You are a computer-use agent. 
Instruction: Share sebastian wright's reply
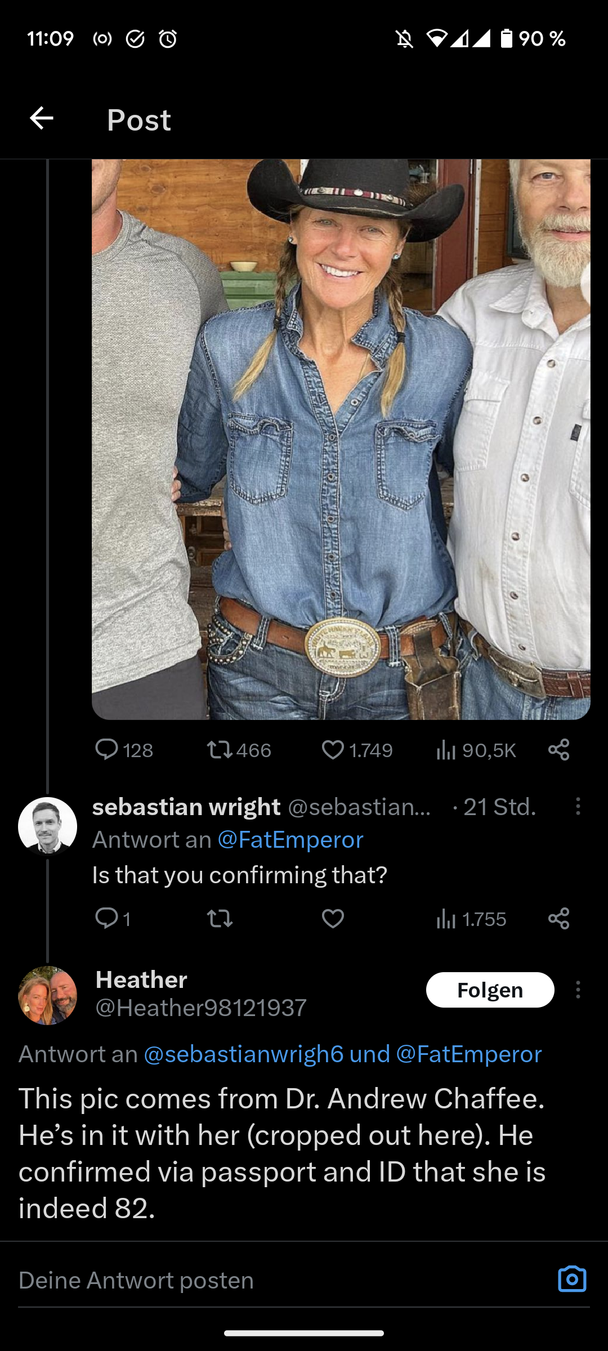click(559, 919)
